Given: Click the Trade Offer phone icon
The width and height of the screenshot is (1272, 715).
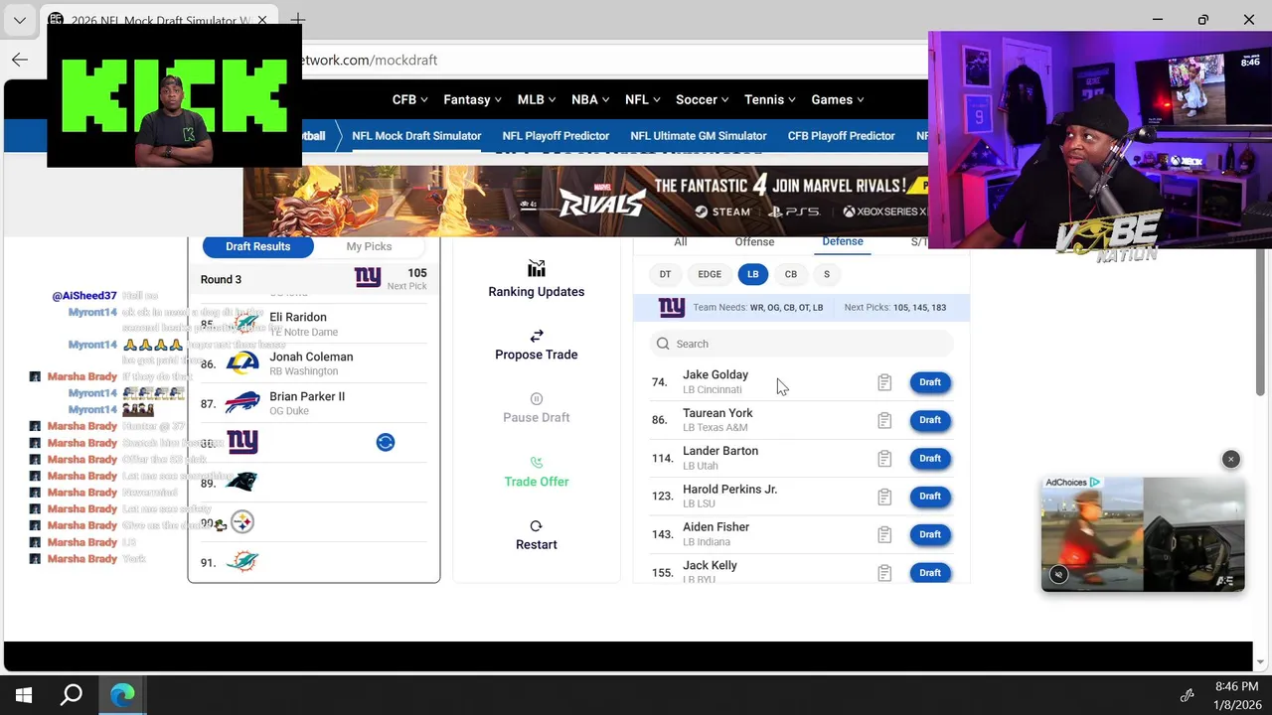Looking at the screenshot, I should pyautogui.click(x=537, y=462).
